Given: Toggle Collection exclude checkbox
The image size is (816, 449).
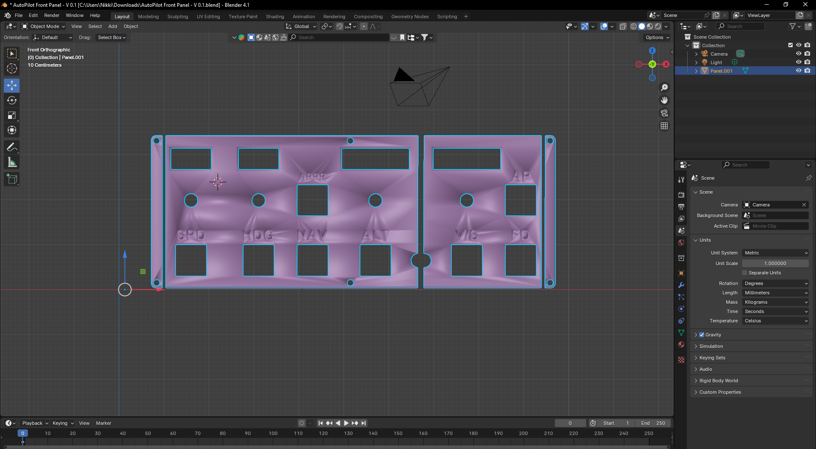Looking at the screenshot, I should [x=790, y=45].
